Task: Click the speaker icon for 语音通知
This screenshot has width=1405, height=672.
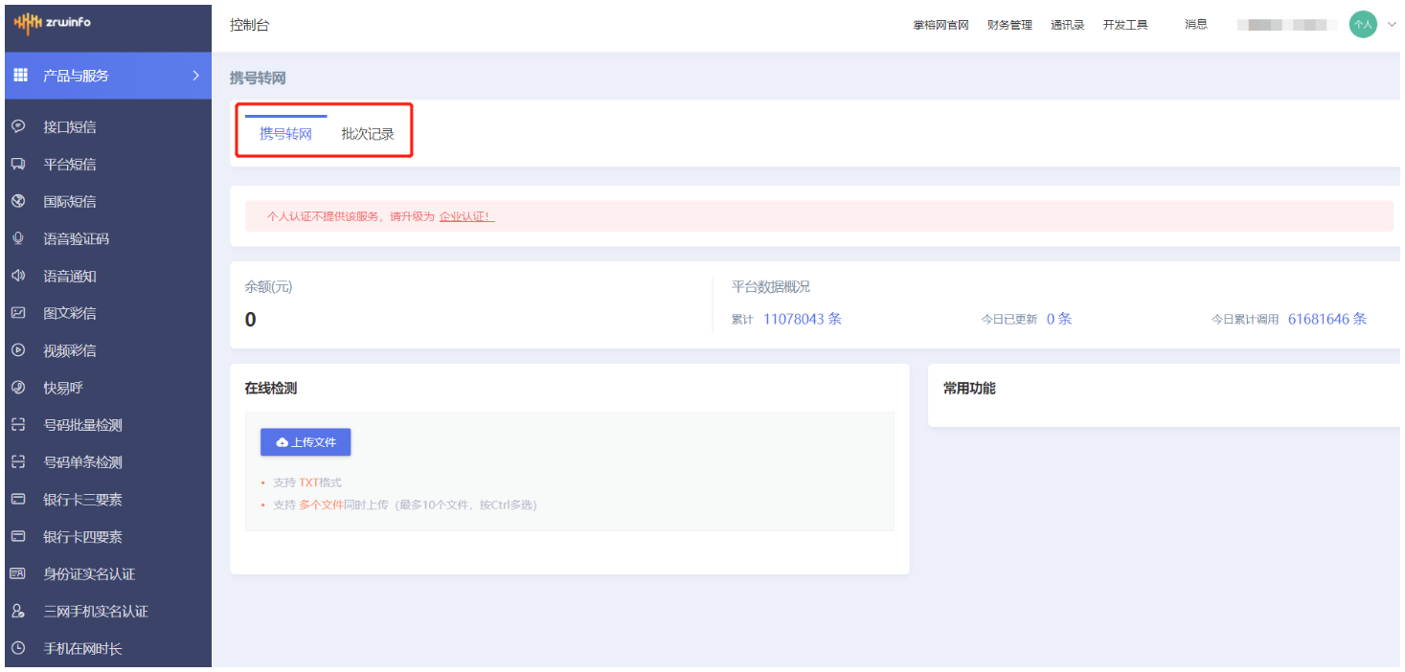Action: click(17, 276)
